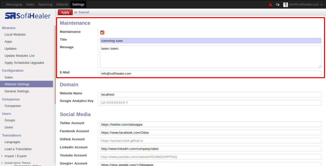
Task: Click the Twitter Account field
Action: click(211, 124)
